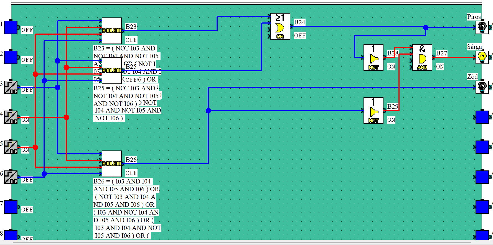Click the ON state next to input 4

pos(25,120)
